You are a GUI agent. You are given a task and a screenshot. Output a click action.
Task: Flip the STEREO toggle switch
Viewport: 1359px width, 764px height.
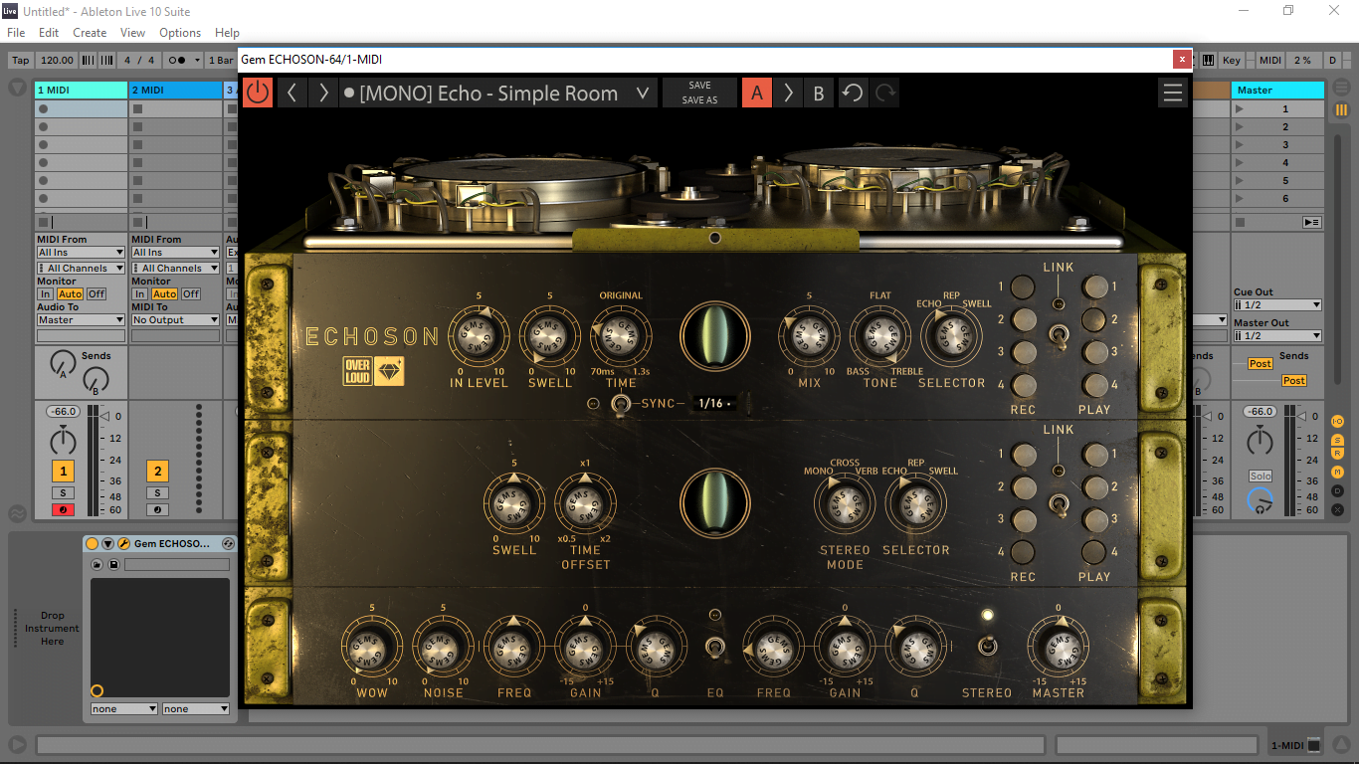pyautogui.click(x=986, y=646)
